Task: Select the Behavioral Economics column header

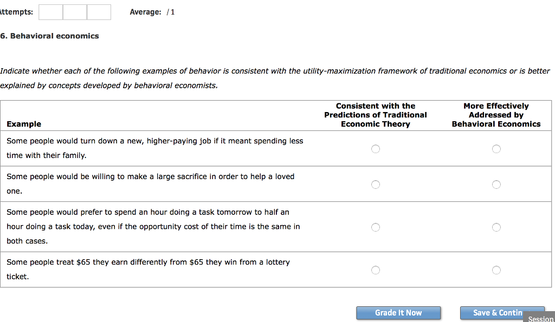Action: coord(496,115)
